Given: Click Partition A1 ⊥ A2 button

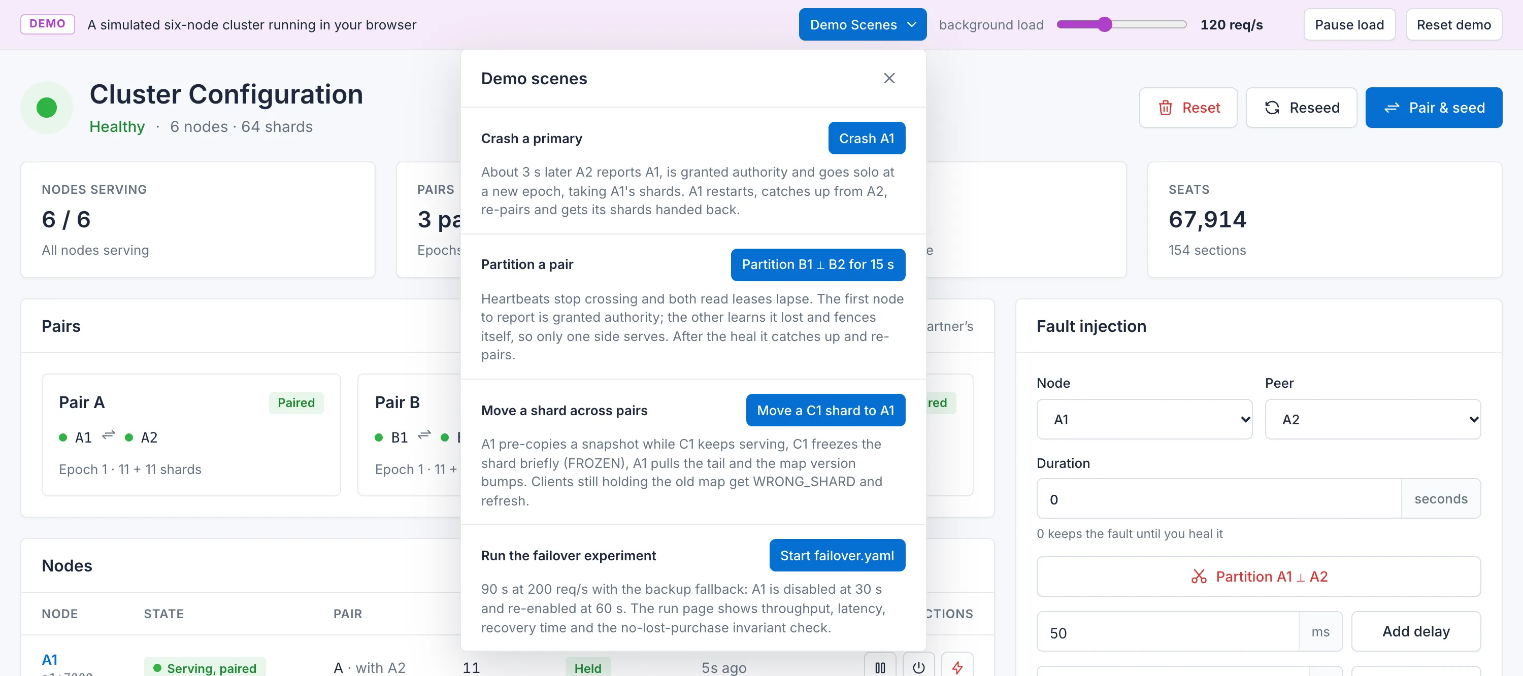Looking at the screenshot, I should coord(1258,576).
